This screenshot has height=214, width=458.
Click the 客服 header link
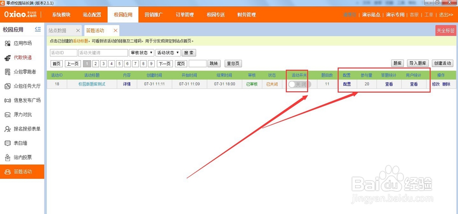coord(414,15)
